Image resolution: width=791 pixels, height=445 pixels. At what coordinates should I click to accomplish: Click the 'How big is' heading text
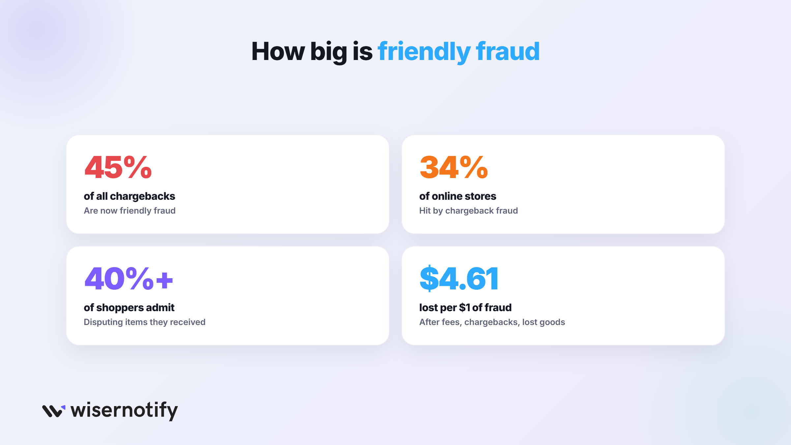point(312,52)
